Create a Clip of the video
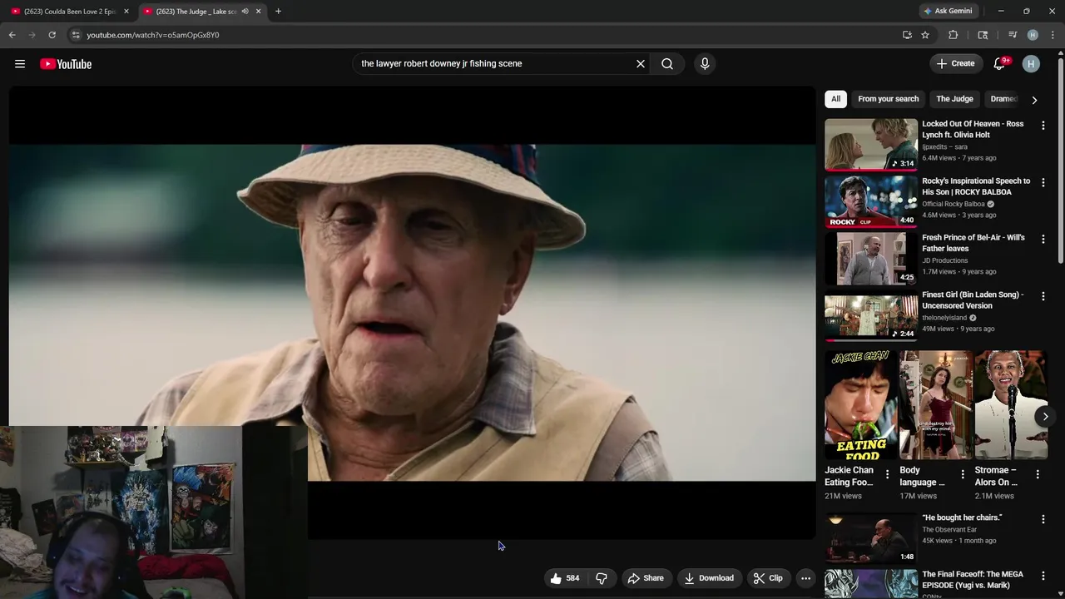 tap(768, 578)
